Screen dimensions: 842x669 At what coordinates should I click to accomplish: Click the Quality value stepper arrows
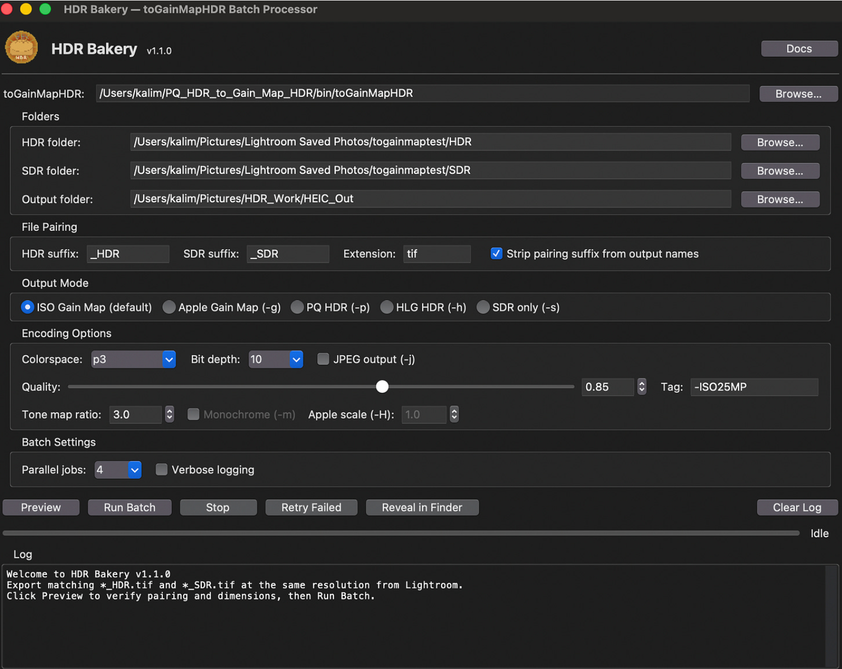642,387
